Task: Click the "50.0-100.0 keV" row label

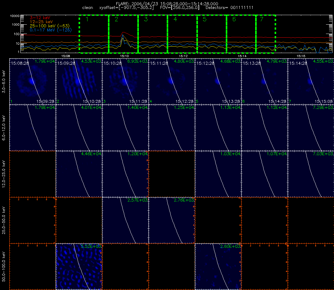Action: coord(4,267)
